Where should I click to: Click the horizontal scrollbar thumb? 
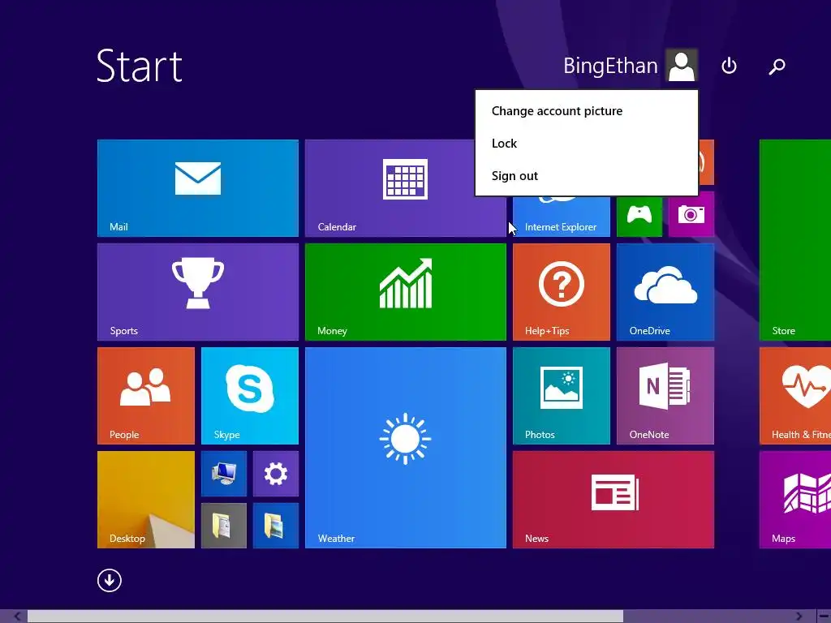325,617
